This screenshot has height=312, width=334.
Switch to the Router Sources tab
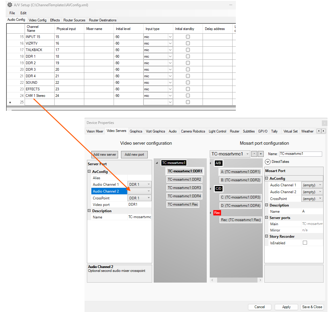[x=74, y=20]
